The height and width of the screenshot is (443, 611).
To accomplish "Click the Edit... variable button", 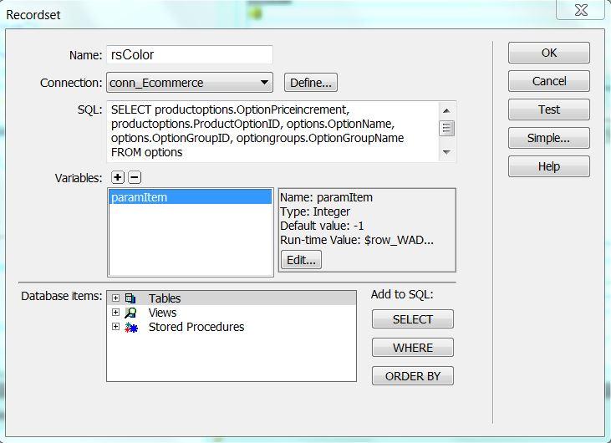I will tap(301, 260).
